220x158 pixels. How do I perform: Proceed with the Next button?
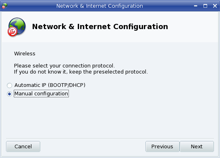click(197, 146)
